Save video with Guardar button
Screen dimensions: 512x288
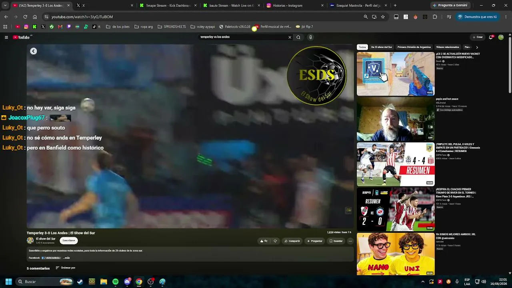tap(336, 241)
